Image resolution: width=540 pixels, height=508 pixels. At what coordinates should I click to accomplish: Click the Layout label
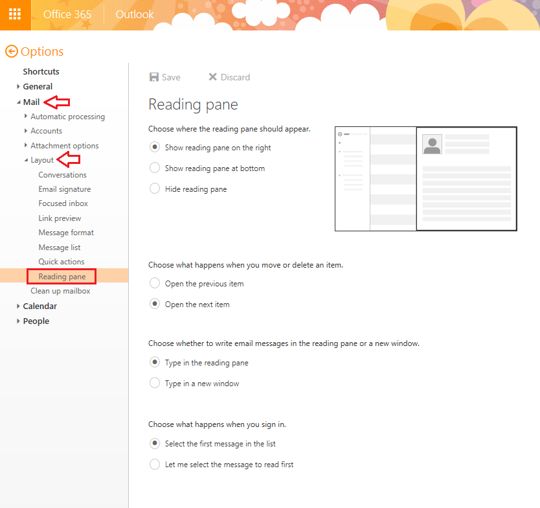tap(42, 160)
